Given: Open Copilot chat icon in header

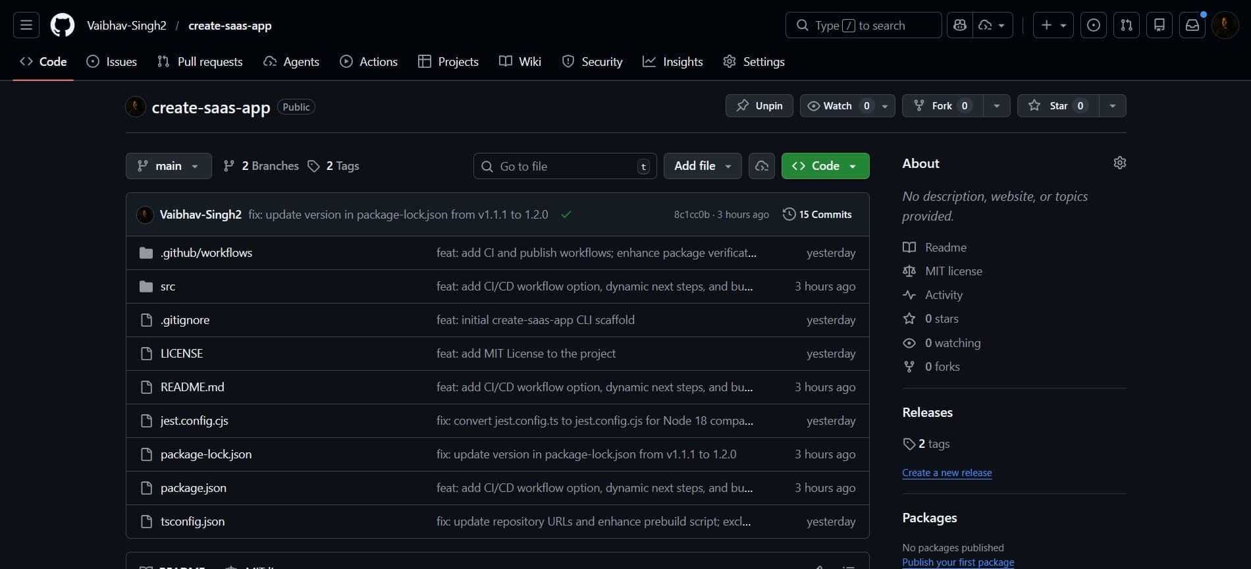Looking at the screenshot, I should pyautogui.click(x=960, y=25).
